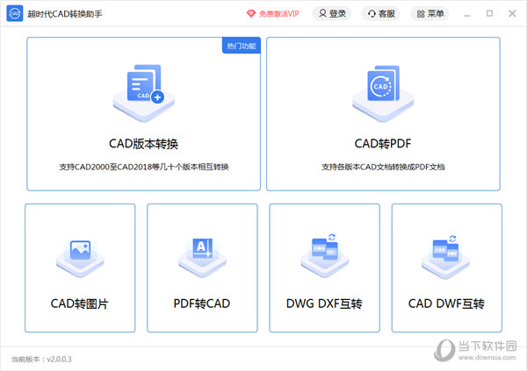Image resolution: width=527 pixels, height=371 pixels.
Task: Maximize the application window
Action: [490, 13]
